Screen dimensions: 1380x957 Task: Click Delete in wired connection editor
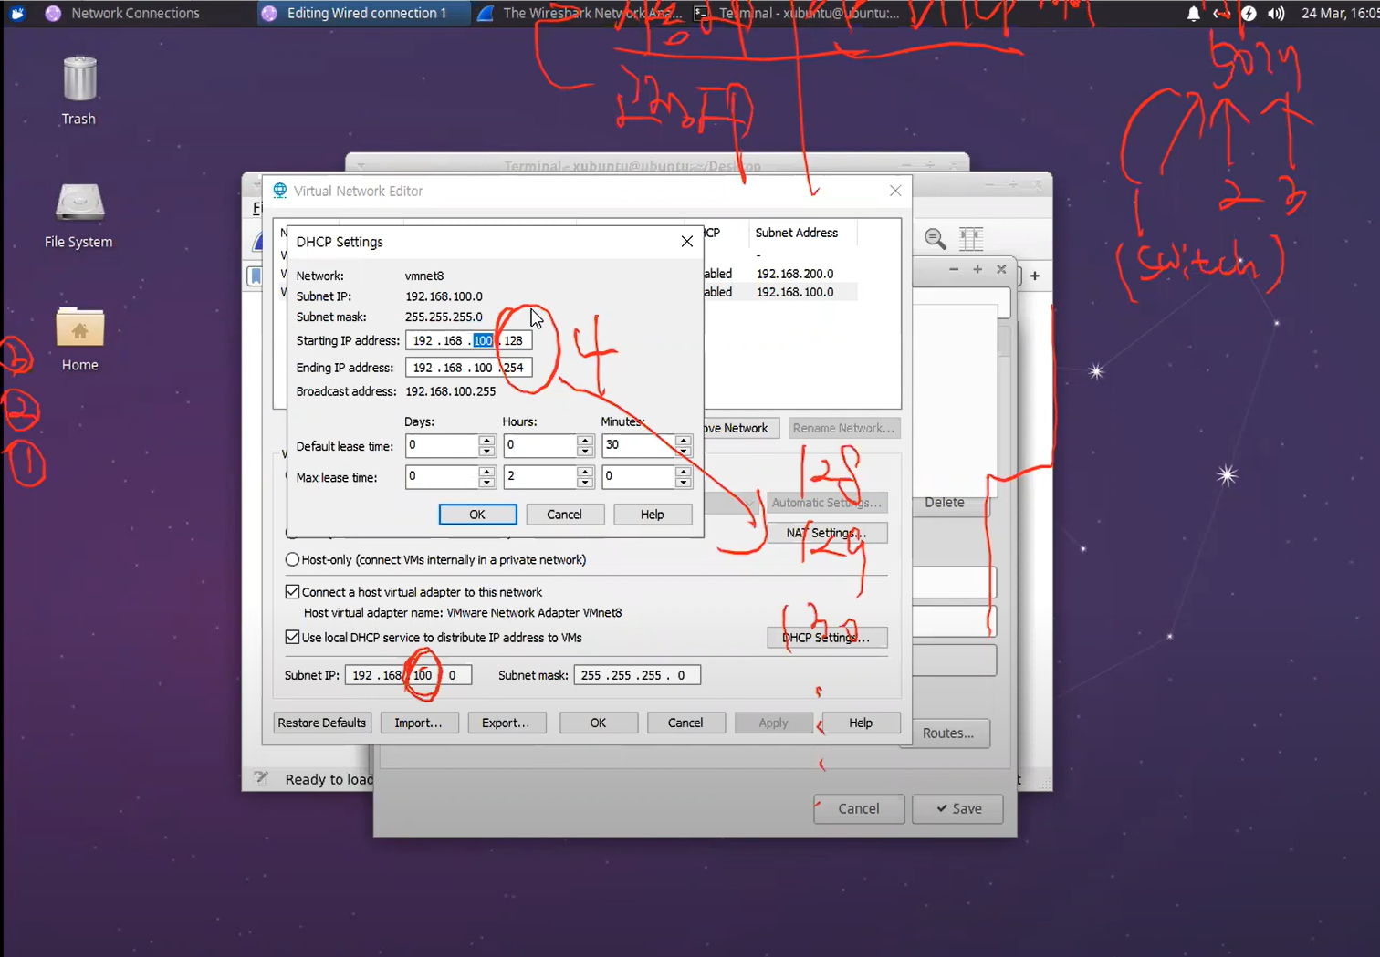click(x=945, y=503)
